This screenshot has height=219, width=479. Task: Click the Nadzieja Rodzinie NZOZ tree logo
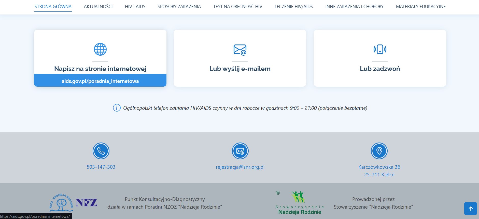tap(61, 203)
